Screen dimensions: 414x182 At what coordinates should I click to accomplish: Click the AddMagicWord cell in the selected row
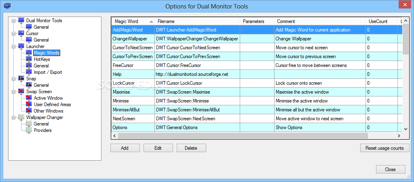(x=133, y=30)
